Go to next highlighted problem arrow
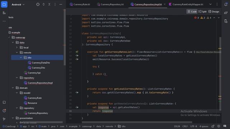This screenshot has width=230, height=129. 219,18
